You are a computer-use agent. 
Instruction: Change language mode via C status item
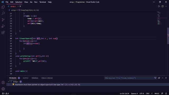(x=152, y=93)
